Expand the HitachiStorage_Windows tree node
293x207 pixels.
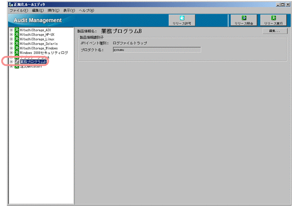coord(11,48)
